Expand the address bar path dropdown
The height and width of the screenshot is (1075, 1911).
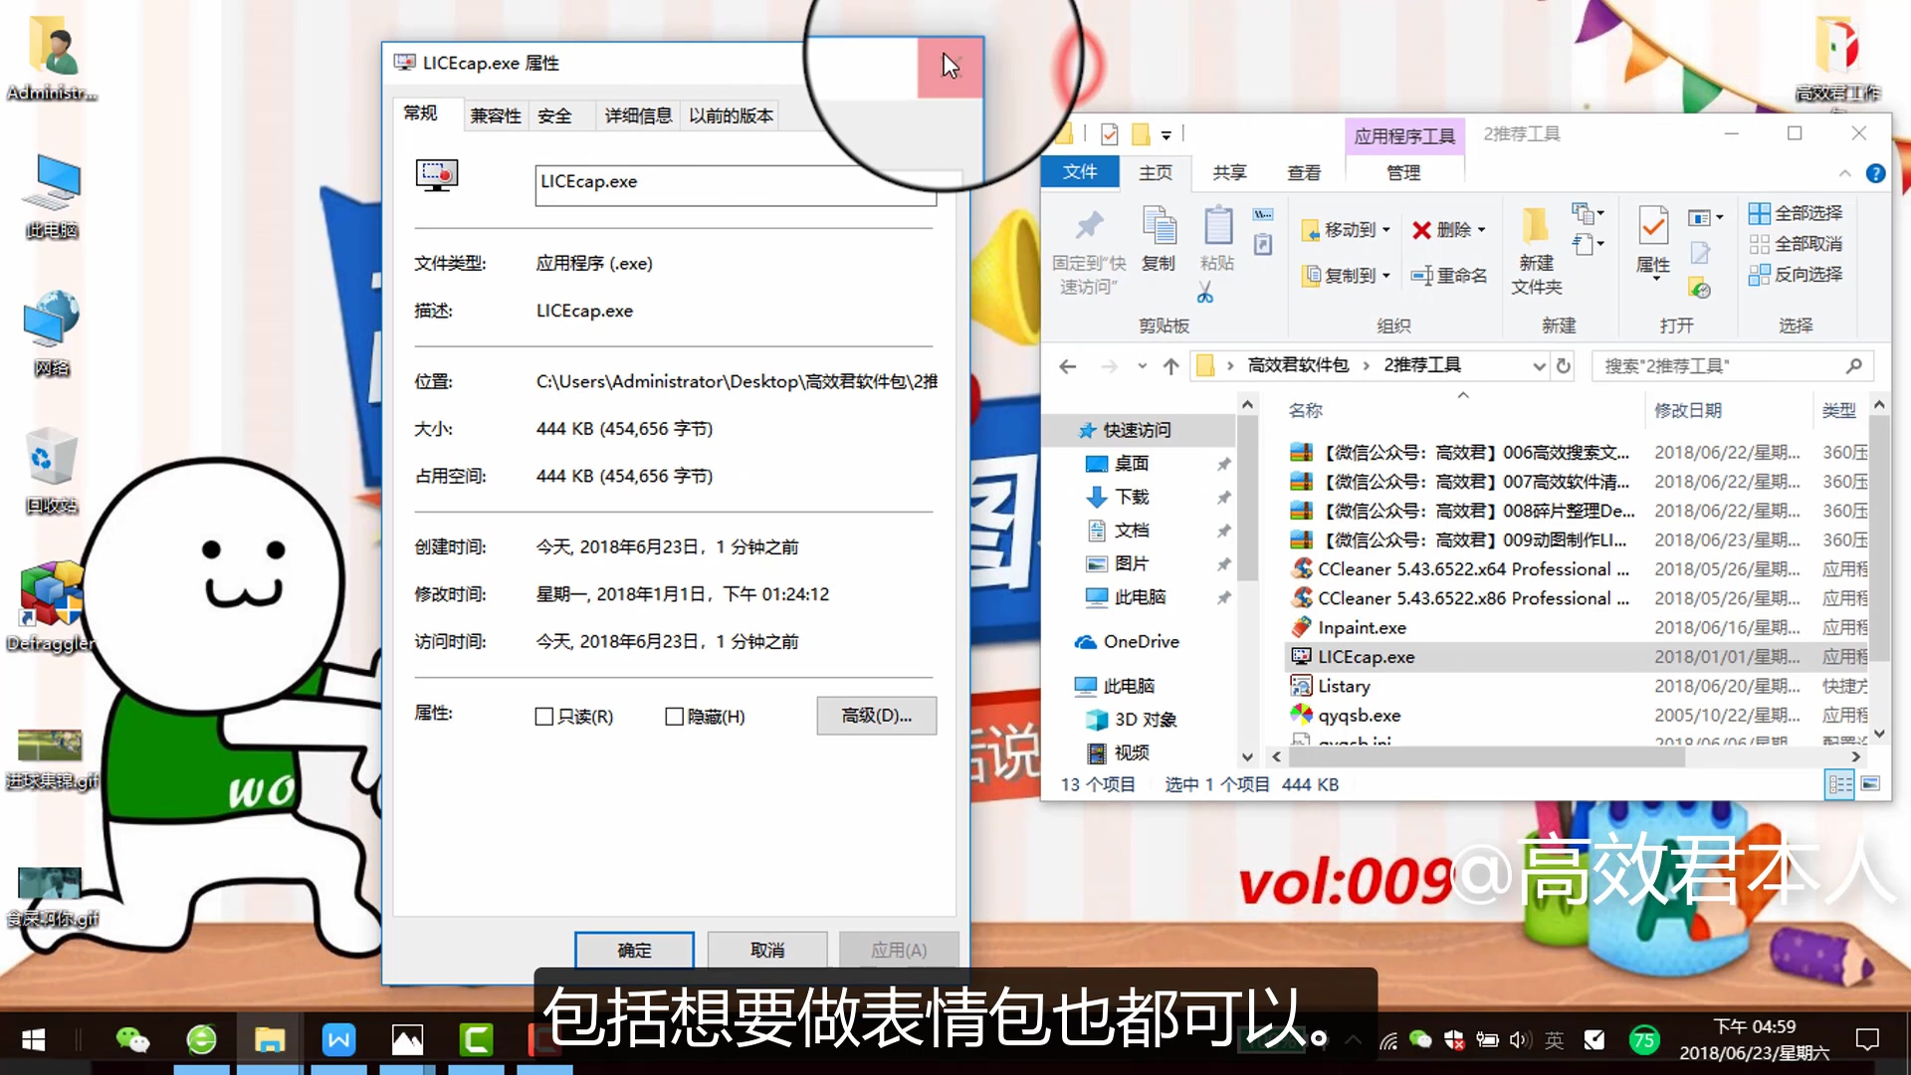[x=1540, y=365]
